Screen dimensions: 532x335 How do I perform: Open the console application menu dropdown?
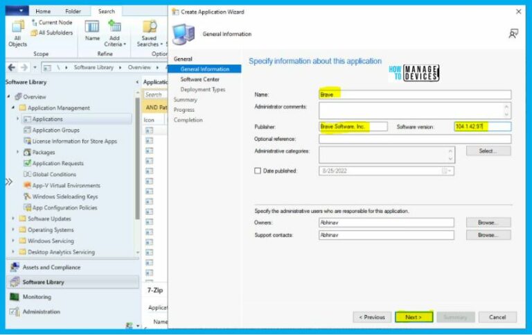17,10
